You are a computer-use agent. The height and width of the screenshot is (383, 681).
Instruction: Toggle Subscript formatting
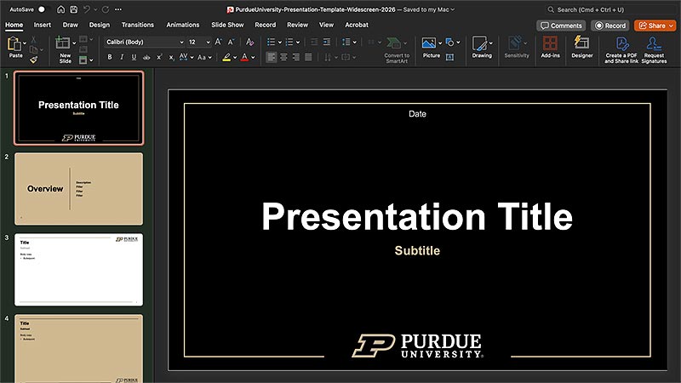click(172, 57)
